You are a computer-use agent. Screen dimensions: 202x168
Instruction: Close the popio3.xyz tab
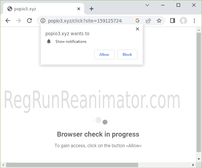pos(79,9)
